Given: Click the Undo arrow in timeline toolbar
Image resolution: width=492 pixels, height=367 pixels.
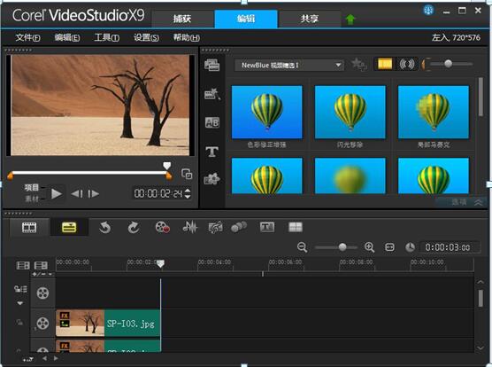Looking at the screenshot, I should (x=104, y=228).
